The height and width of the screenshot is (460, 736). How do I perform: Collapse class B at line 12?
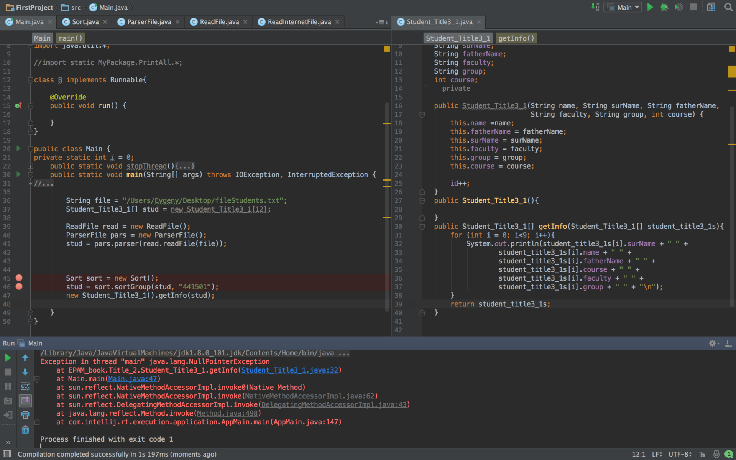[30, 80]
